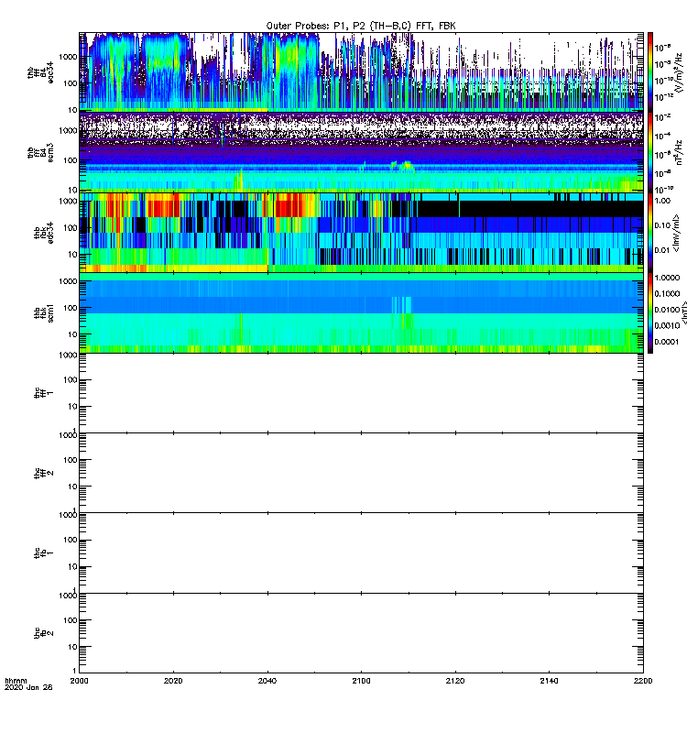Click the 2040 time axis tick label
Viewport: 687px width, 733px height.
tap(267, 681)
